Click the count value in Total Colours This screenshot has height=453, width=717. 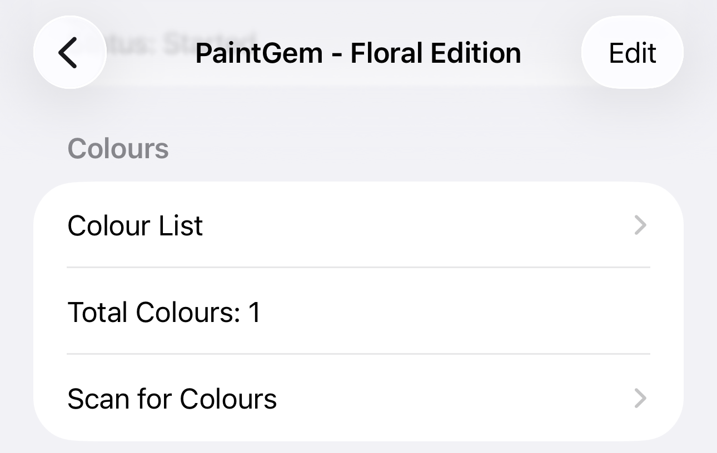[255, 312]
